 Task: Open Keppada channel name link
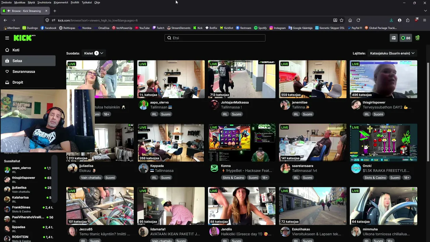157,166
